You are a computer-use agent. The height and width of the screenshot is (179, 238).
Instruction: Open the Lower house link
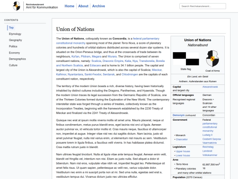183,156
